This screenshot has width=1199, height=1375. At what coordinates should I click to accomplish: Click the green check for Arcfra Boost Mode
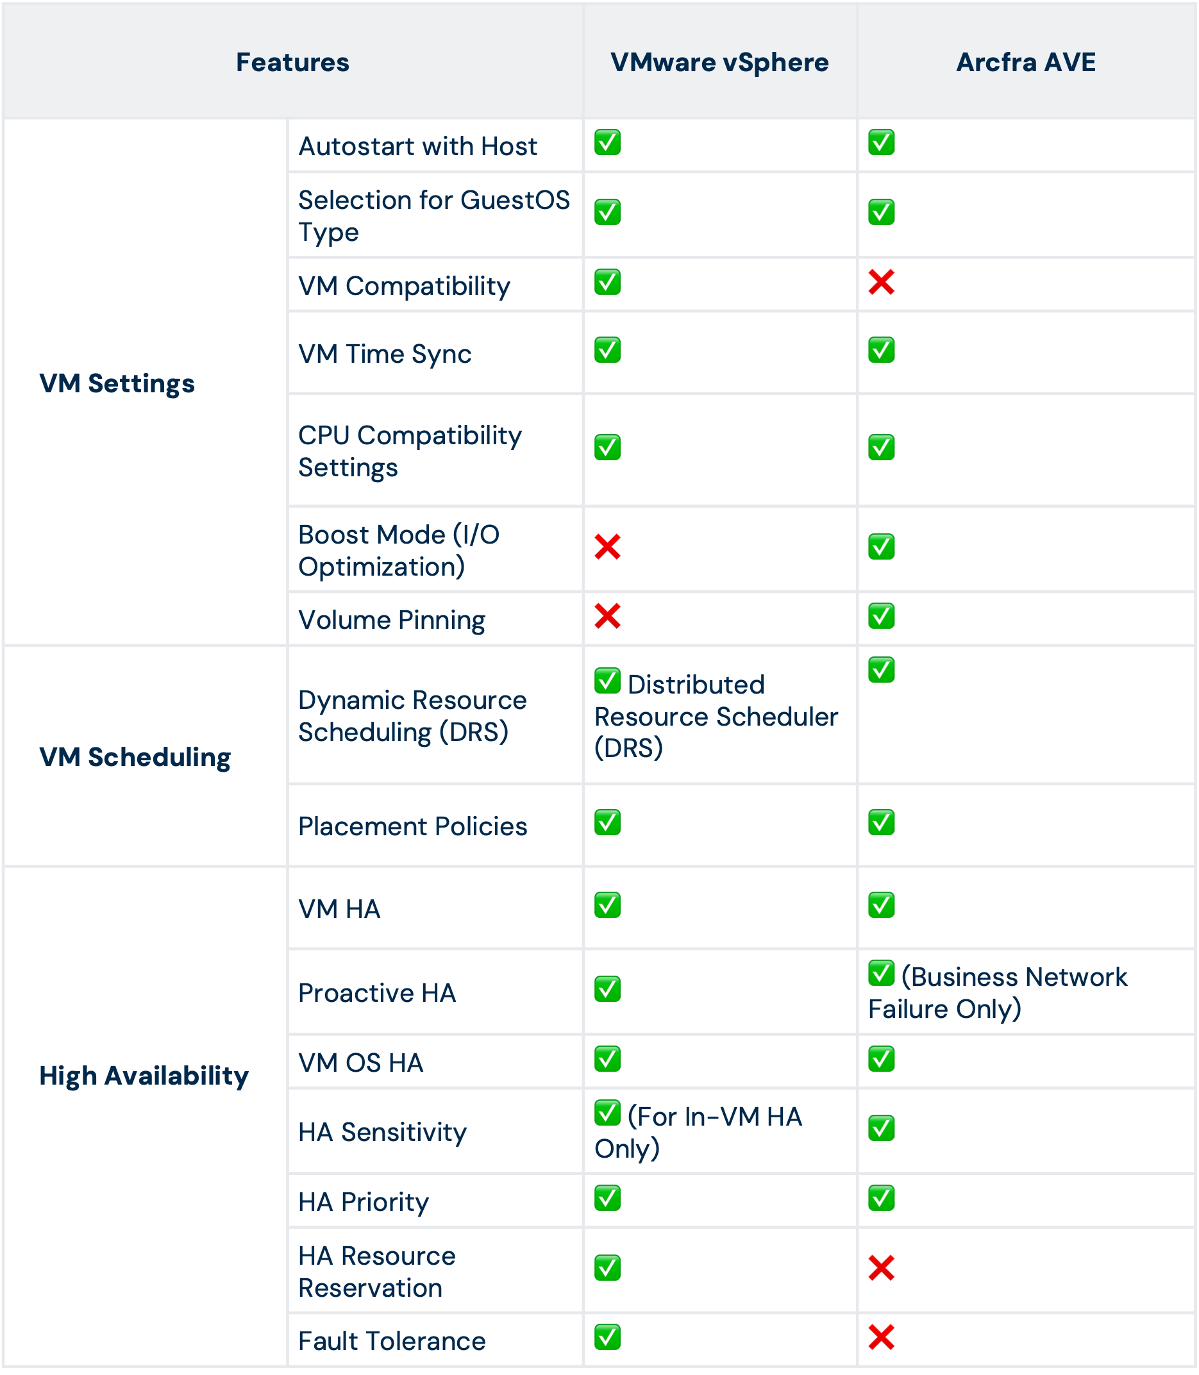pos(881,546)
